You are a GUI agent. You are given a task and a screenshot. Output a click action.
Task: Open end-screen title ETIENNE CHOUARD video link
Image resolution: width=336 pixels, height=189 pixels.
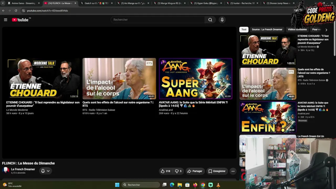43,104
